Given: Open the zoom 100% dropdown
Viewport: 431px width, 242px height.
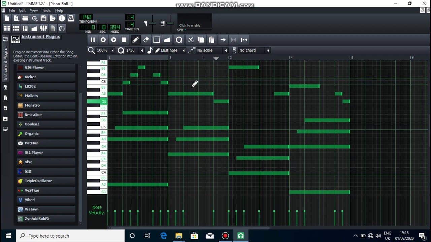Looking at the screenshot, I should tap(105, 50).
